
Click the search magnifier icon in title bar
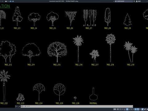[134, 1]
